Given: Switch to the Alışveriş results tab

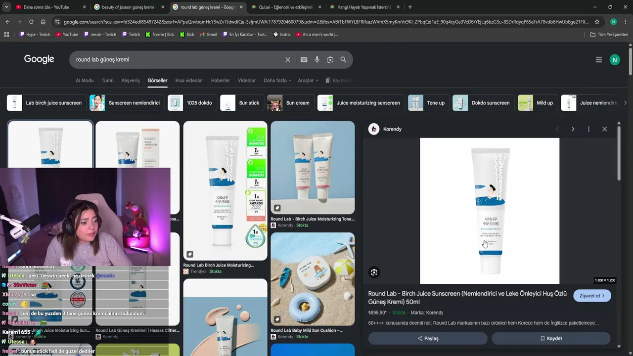Looking at the screenshot, I should click(x=131, y=81).
